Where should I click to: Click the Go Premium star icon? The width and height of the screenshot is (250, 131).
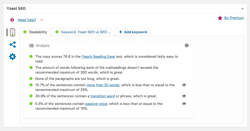(220, 18)
